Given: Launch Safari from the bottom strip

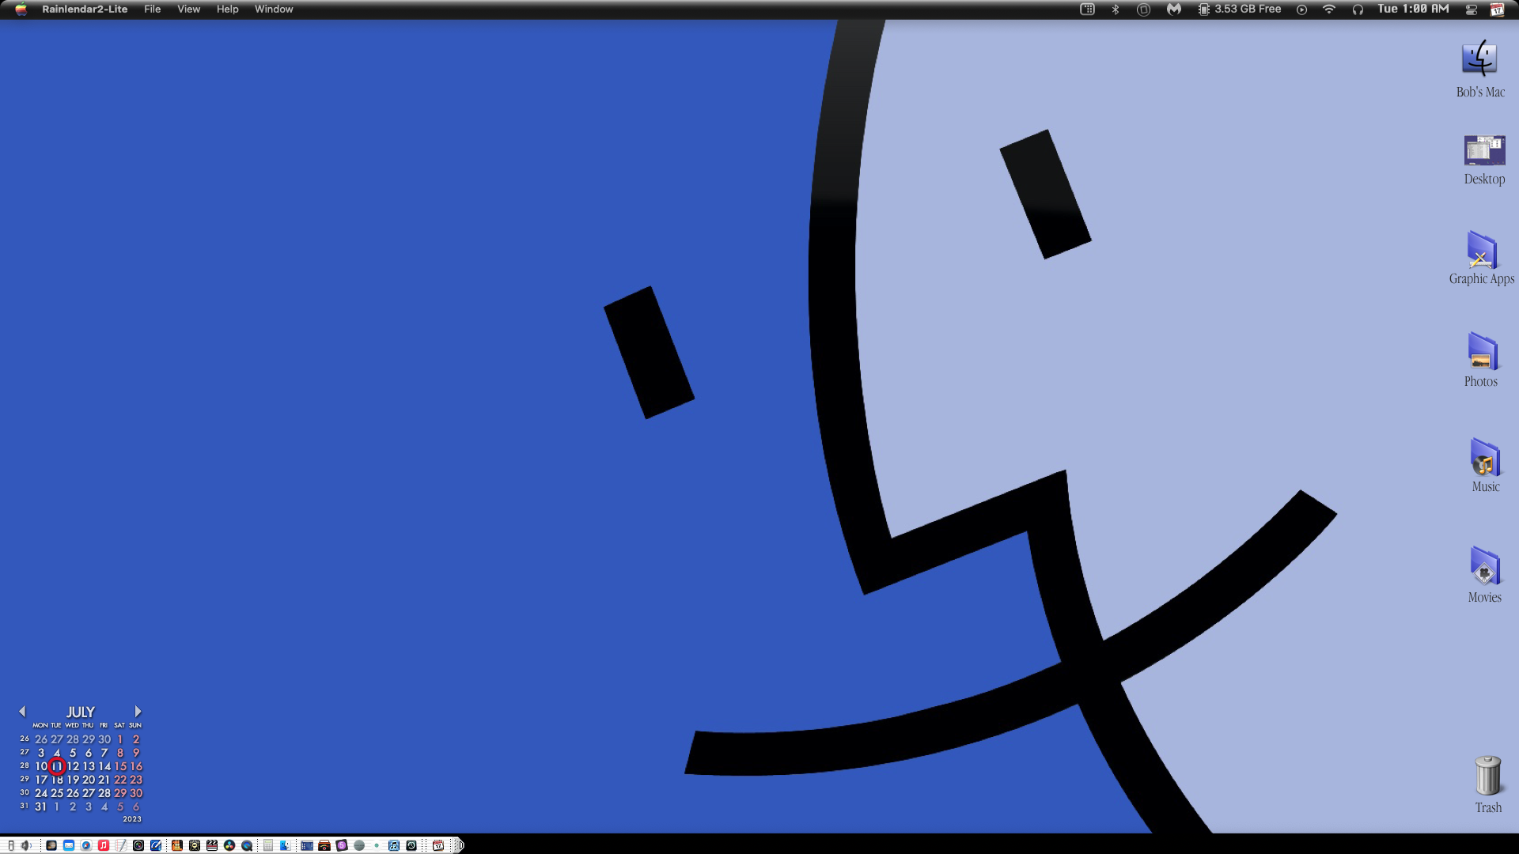Looking at the screenshot, I should pos(86,845).
